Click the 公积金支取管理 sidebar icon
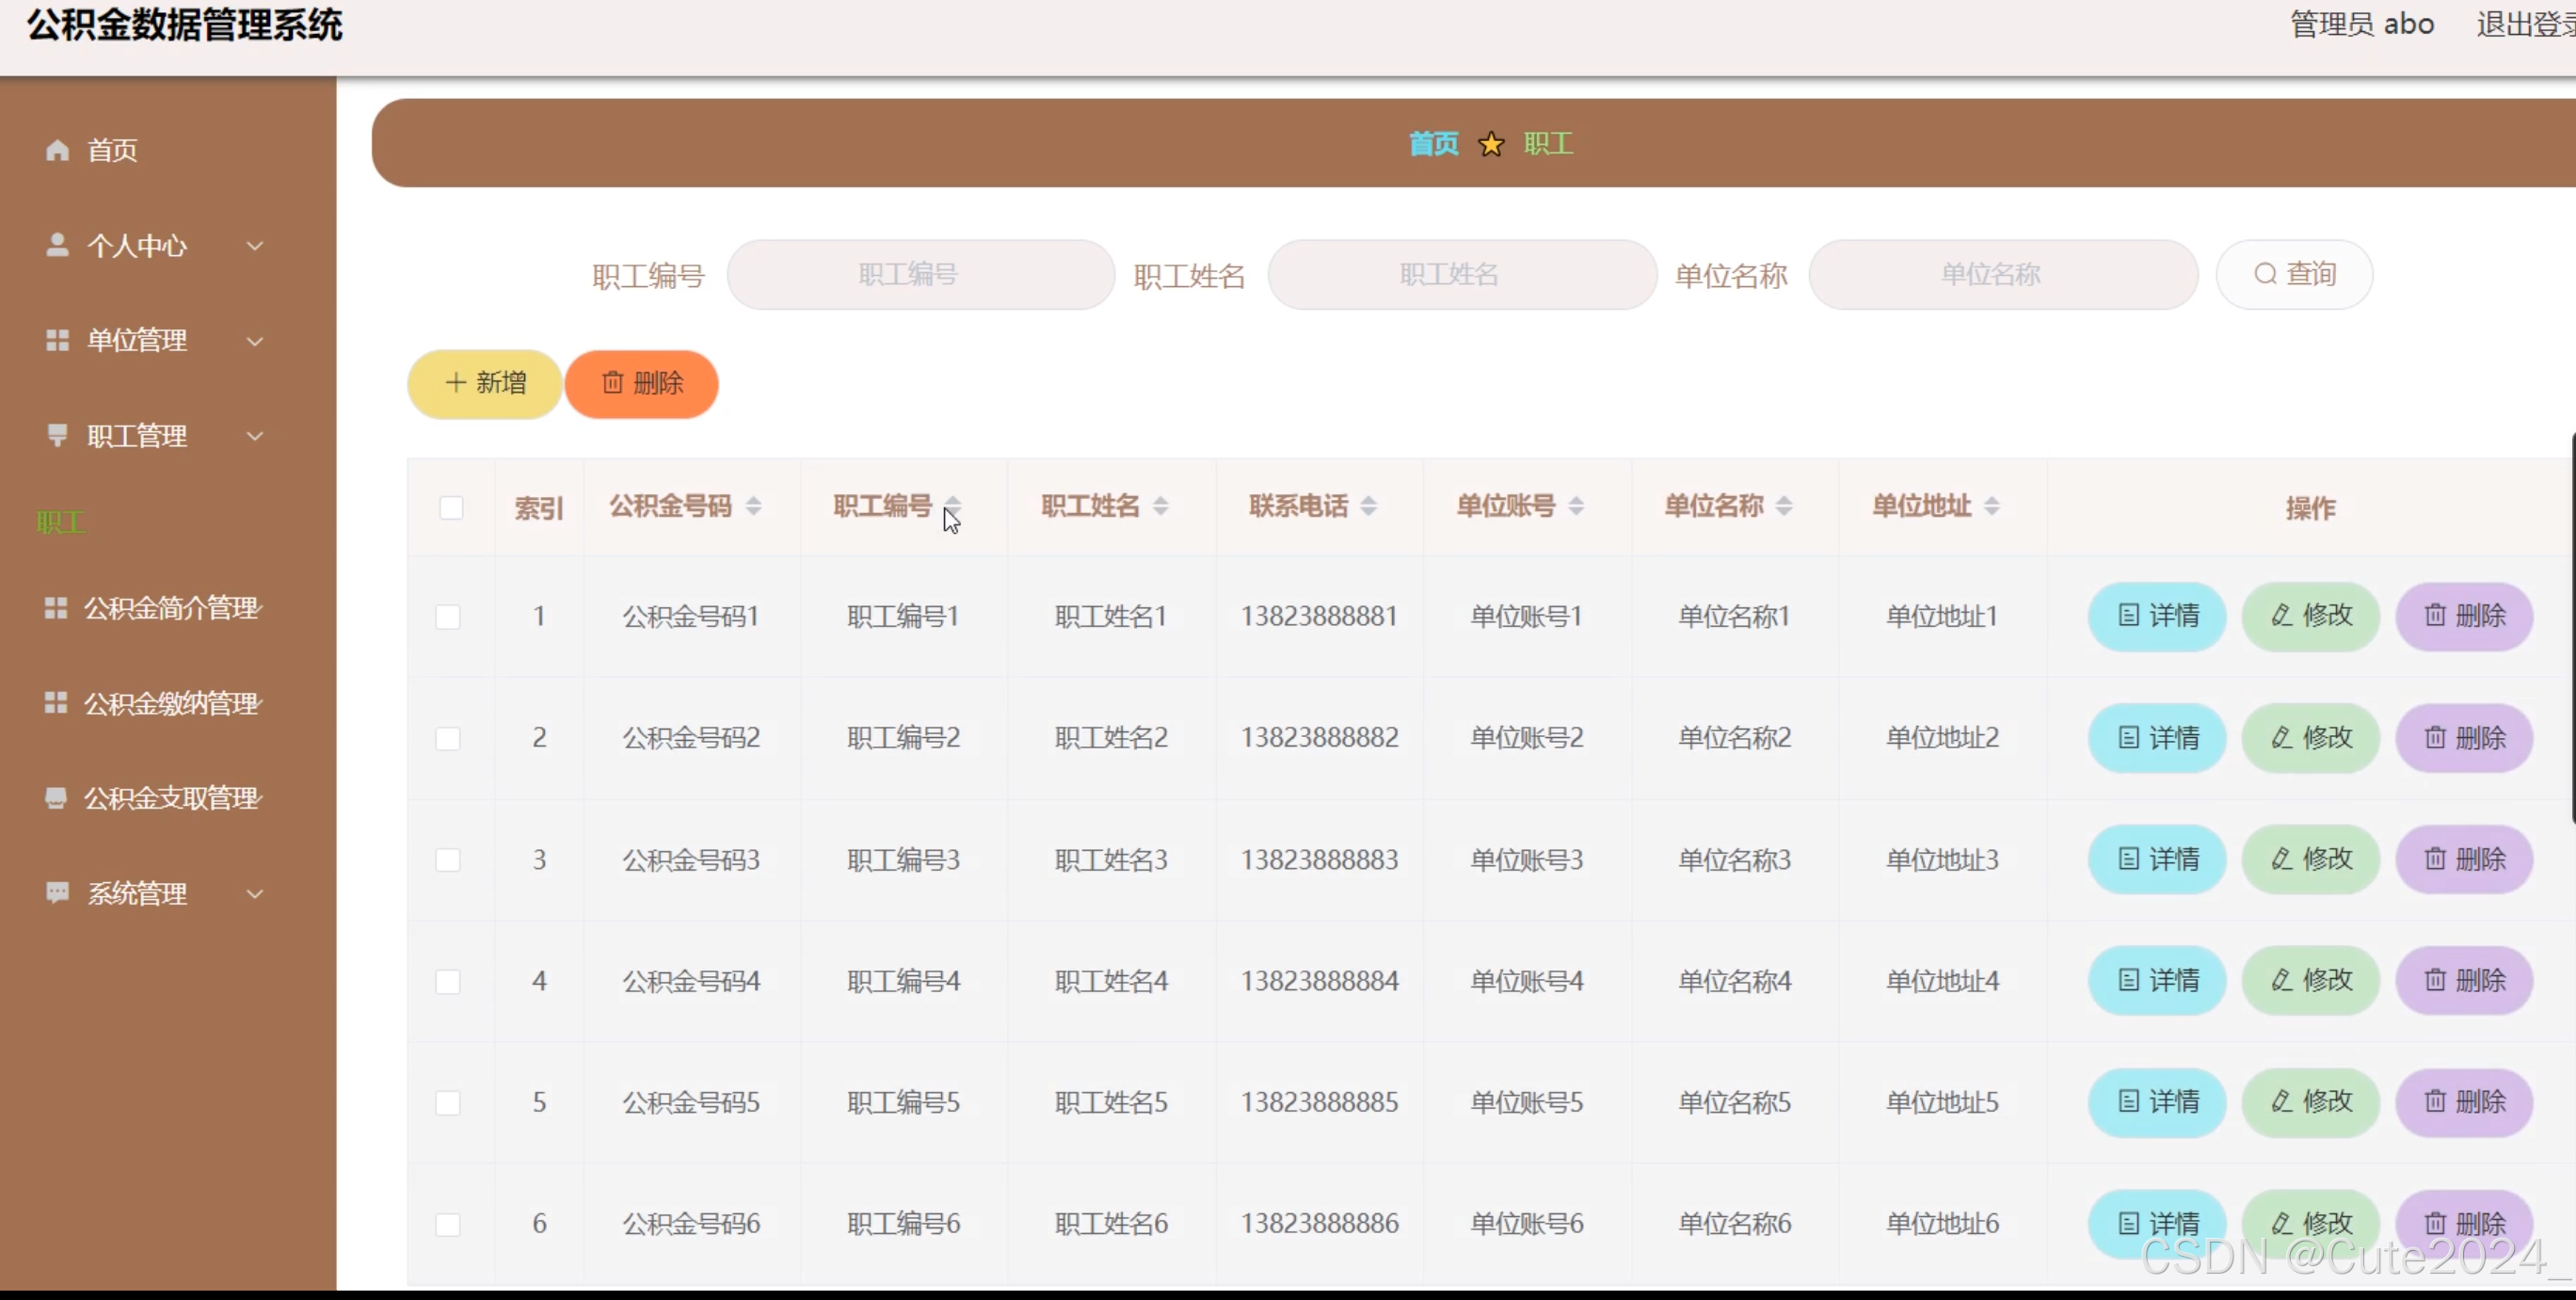This screenshot has width=2576, height=1300. click(56, 798)
